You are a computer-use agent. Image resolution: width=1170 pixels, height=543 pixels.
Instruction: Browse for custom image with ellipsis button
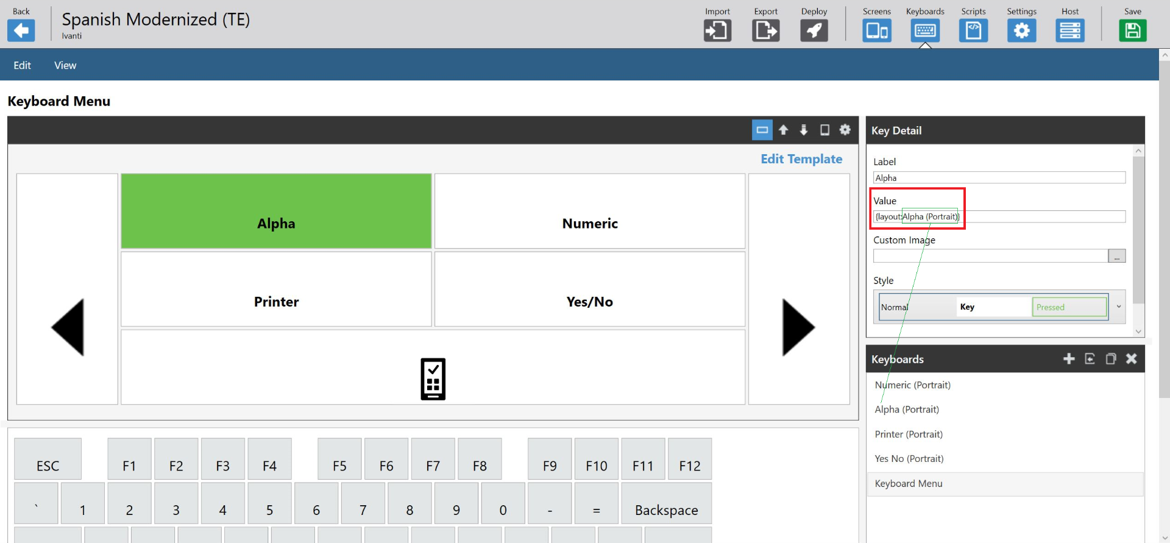[x=1116, y=257]
